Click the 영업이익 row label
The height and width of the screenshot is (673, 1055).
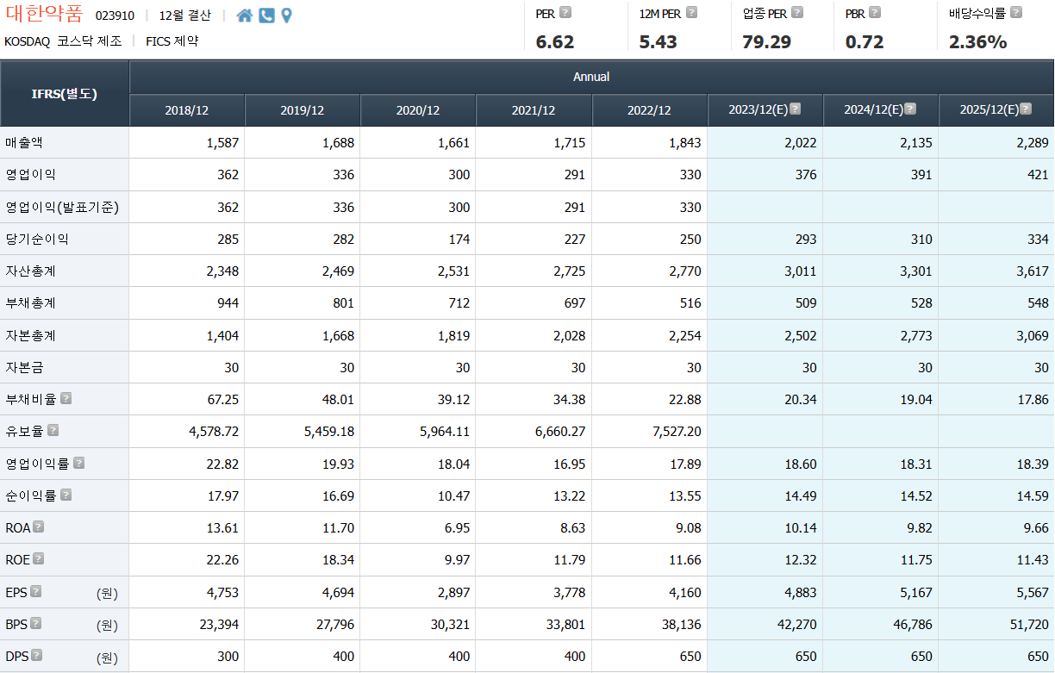point(30,174)
